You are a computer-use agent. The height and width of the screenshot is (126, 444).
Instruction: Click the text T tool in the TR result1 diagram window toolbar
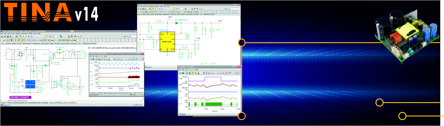click(x=204, y=73)
